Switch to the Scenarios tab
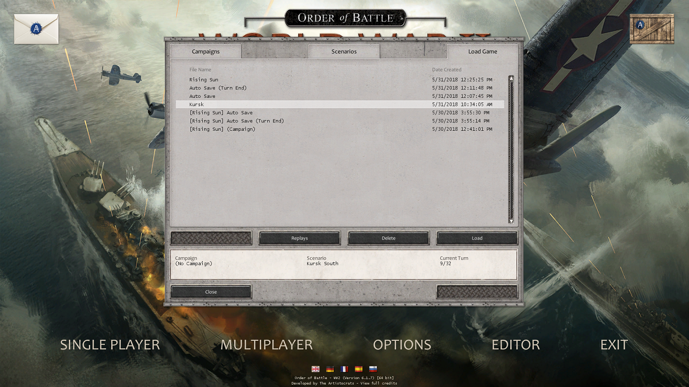Screen dimensions: 689x387 click(x=344, y=52)
